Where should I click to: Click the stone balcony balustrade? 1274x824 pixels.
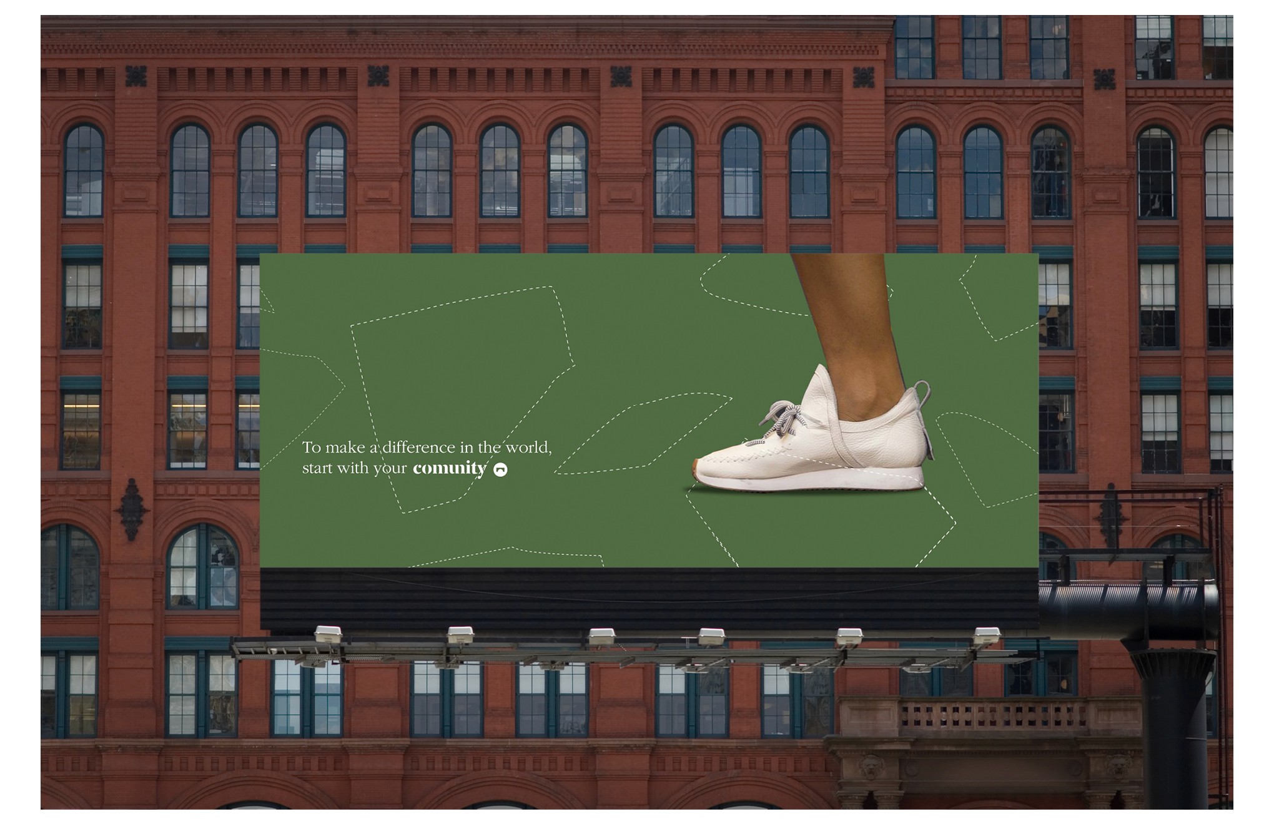pos(993,716)
